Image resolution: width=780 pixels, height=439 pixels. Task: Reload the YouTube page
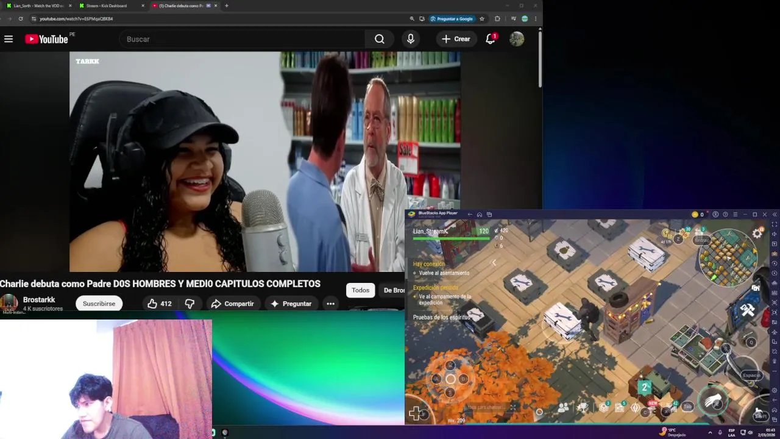pyautogui.click(x=21, y=19)
